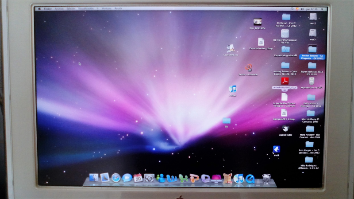Open Finder from the dock

94,178
